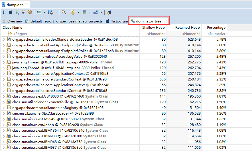Click the magnifier Find Object icon

[x=64, y=12]
